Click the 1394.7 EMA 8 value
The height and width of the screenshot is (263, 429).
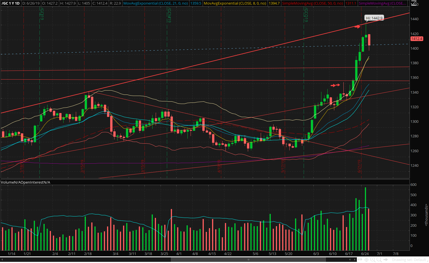274,3
